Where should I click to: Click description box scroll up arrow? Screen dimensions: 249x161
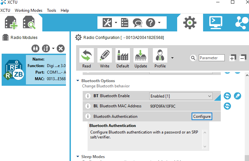point(205,133)
